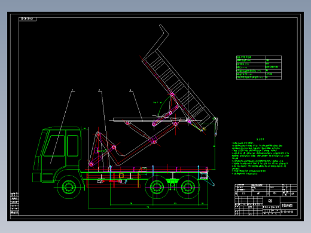Click the signature column block at lower left

click(14, 203)
